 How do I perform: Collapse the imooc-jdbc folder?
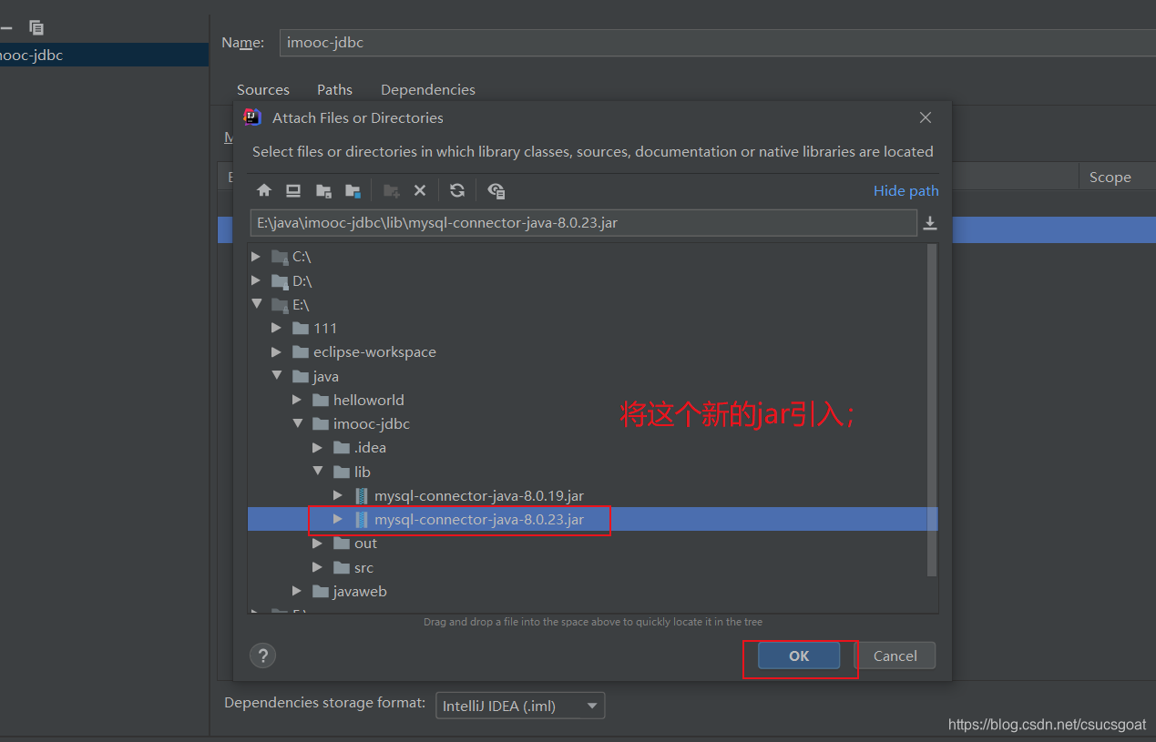pyautogui.click(x=297, y=423)
